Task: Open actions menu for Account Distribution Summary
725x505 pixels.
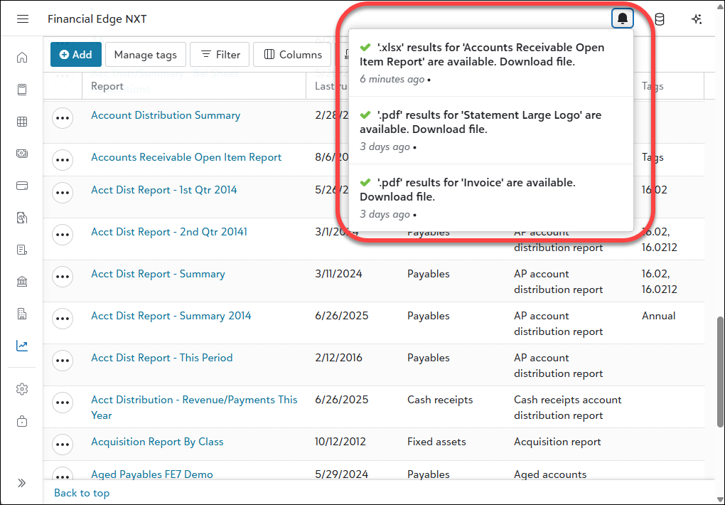Action: pyautogui.click(x=63, y=119)
